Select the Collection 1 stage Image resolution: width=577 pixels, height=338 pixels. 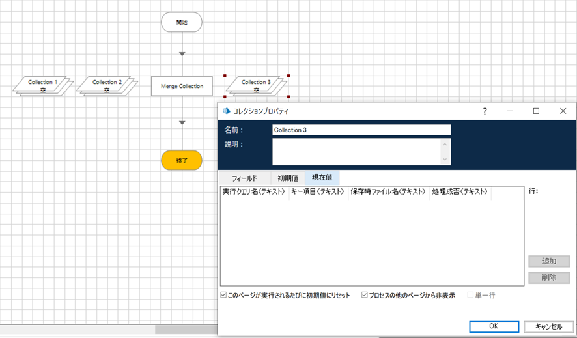click(43, 86)
